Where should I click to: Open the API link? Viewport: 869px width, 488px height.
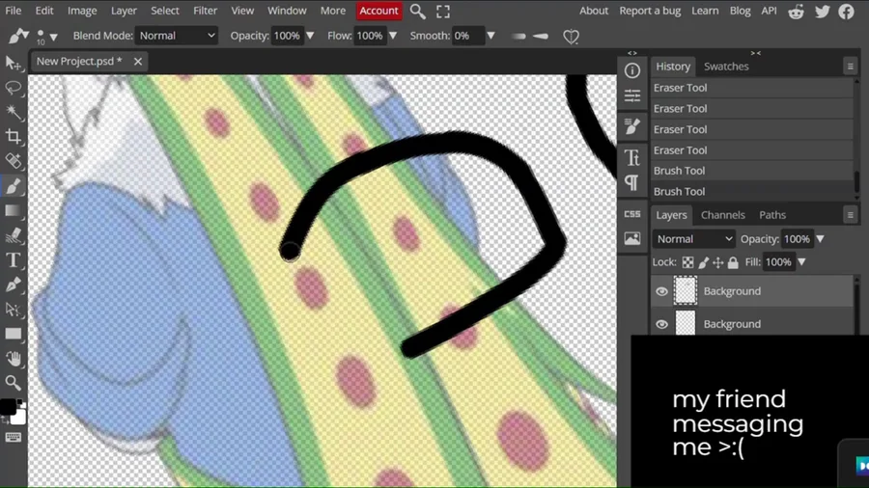tap(769, 11)
